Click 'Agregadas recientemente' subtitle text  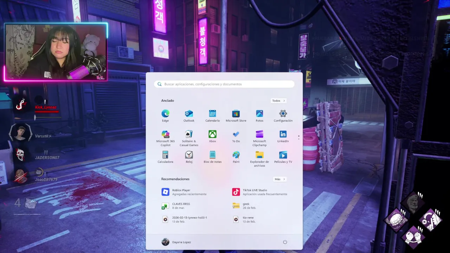click(189, 194)
